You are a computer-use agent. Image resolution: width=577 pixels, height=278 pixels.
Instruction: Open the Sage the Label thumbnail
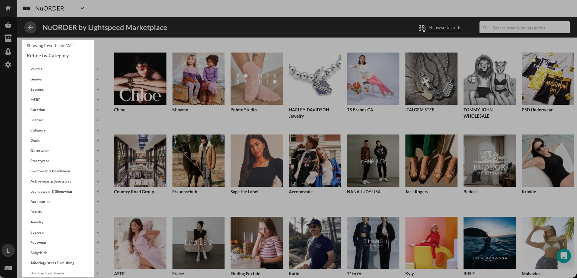[257, 161]
